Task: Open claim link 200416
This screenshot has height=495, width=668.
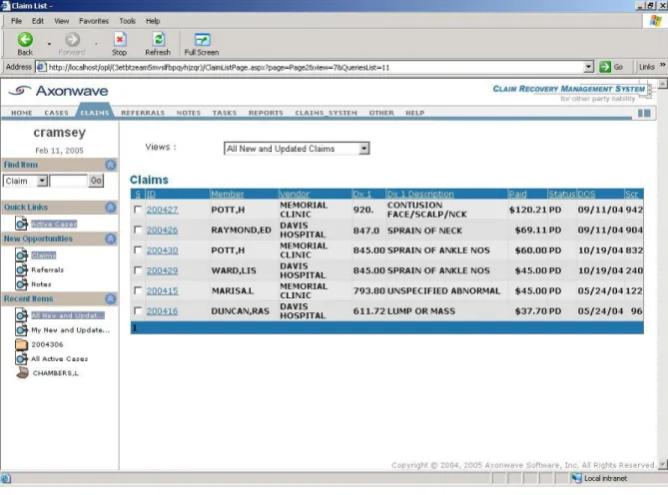Action: [x=163, y=311]
